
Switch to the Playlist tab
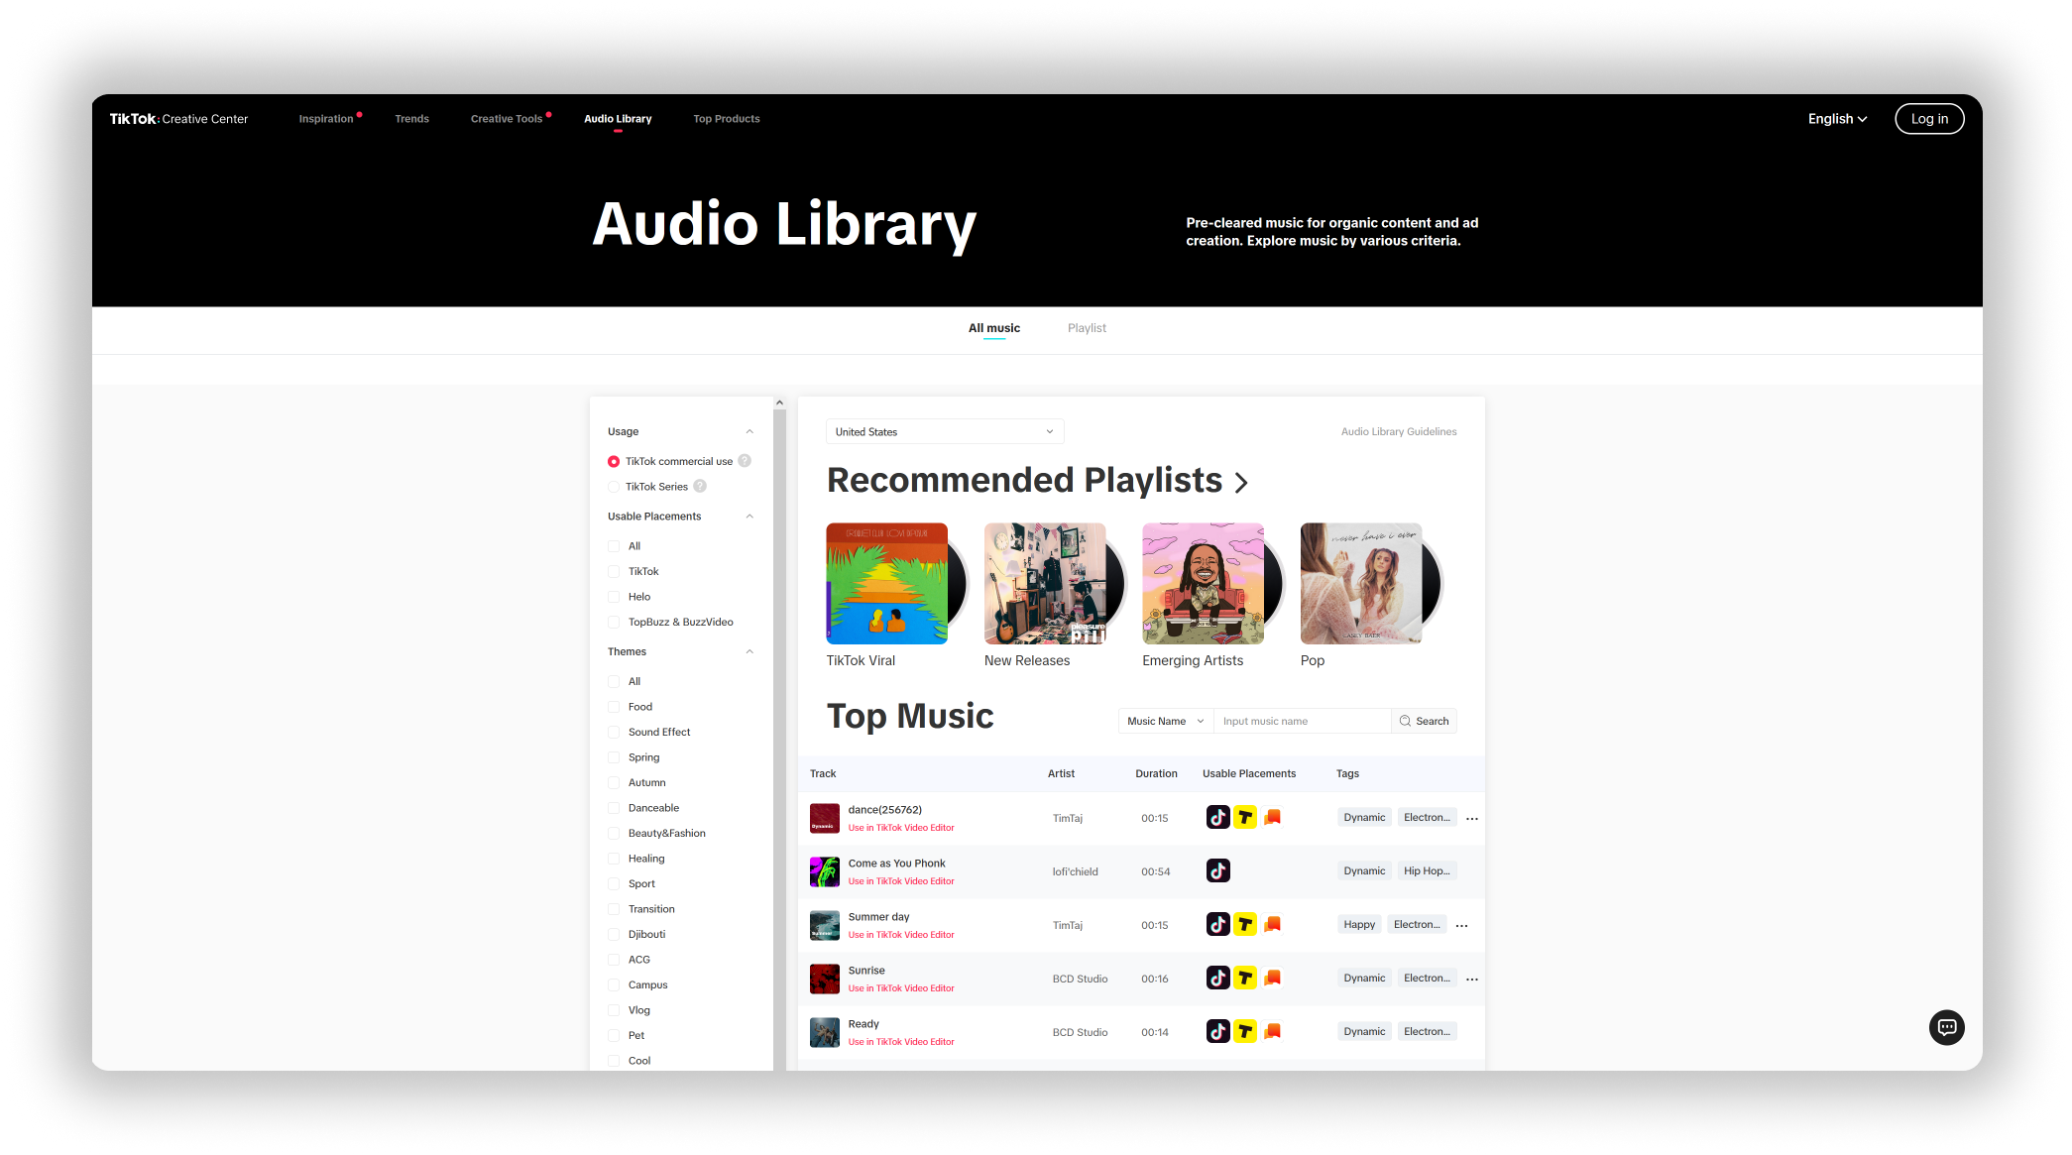point(1085,328)
